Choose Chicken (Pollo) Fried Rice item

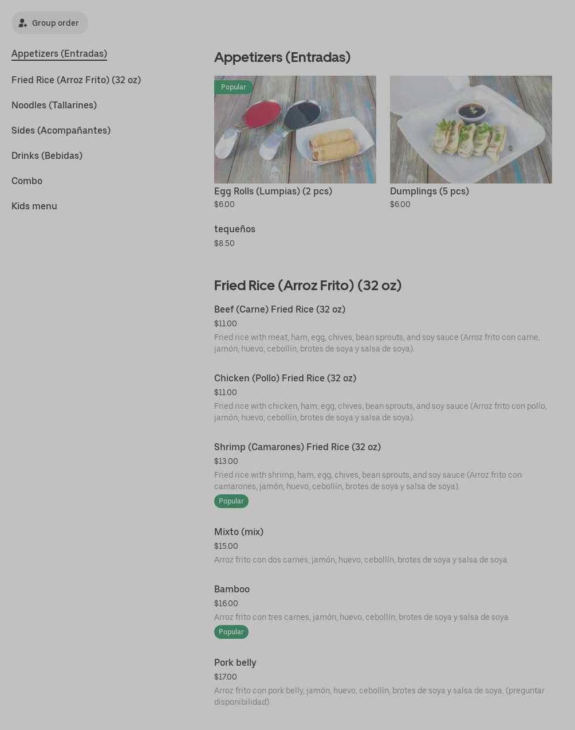(285, 378)
